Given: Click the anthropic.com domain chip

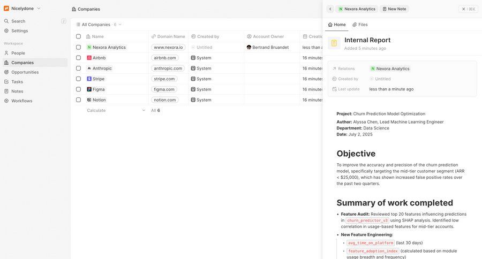Looking at the screenshot, I should [168, 68].
